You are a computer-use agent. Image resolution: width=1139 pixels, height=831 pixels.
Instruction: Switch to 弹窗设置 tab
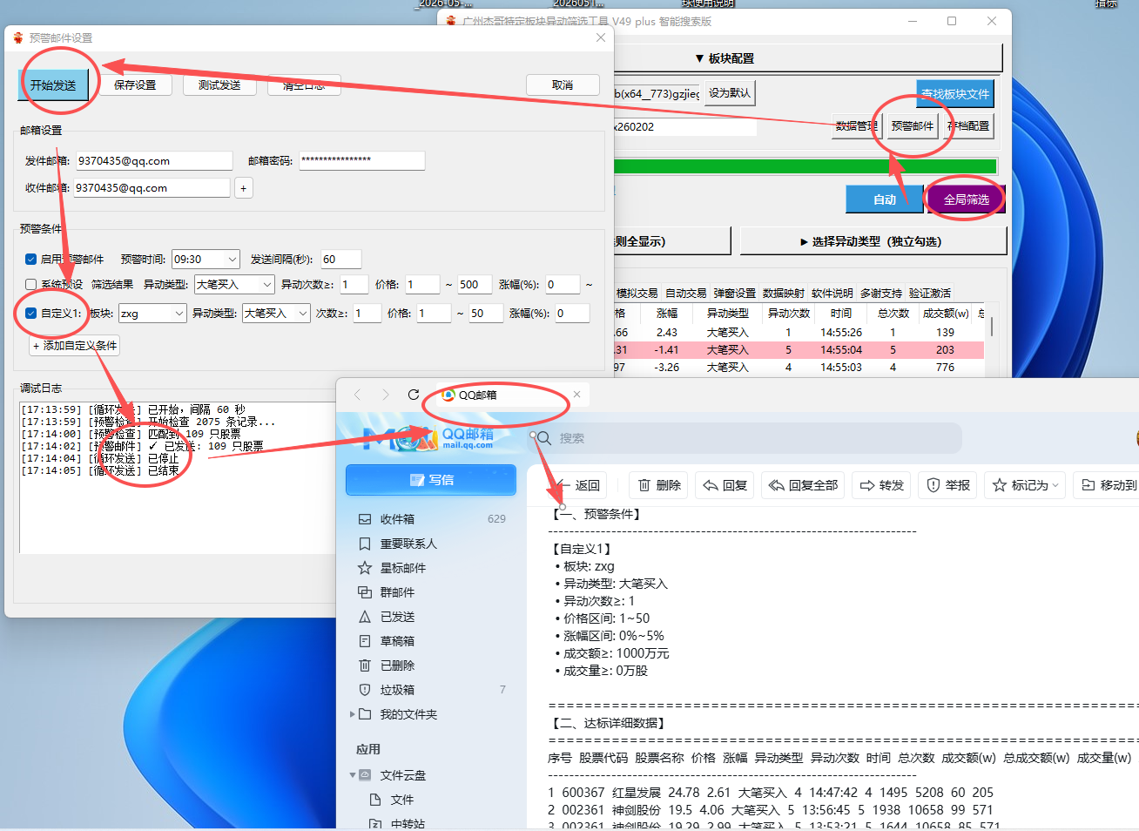[x=735, y=293]
